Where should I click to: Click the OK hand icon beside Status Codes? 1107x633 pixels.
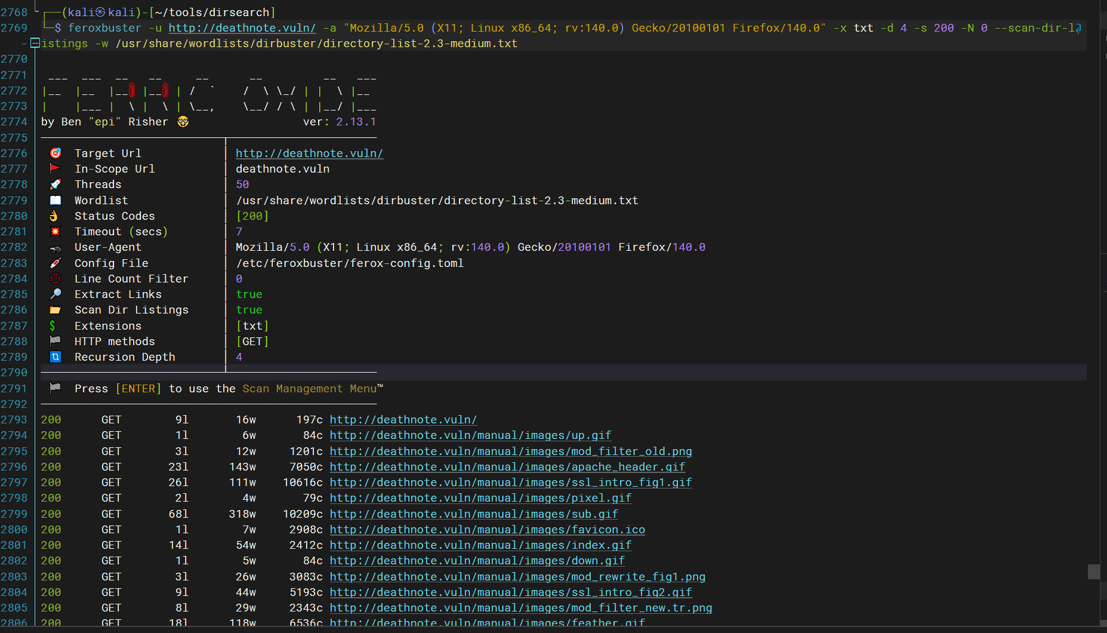54,216
